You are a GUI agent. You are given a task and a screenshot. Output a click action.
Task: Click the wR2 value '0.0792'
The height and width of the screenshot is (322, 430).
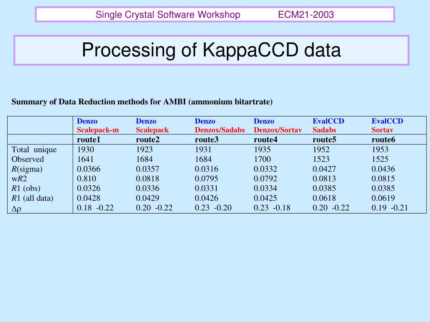(x=265, y=179)
